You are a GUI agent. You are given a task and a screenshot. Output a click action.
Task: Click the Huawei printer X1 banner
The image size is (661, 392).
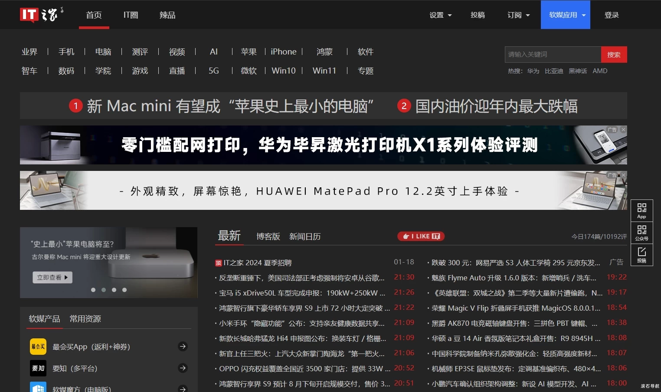pos(324,145)
